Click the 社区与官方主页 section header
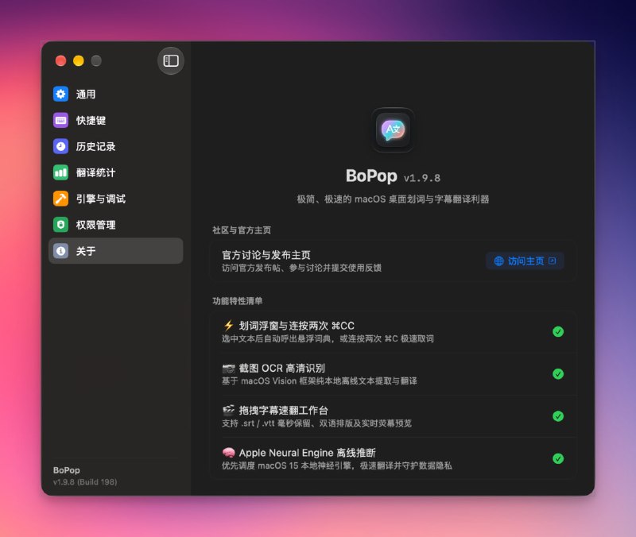 point(242,230)
